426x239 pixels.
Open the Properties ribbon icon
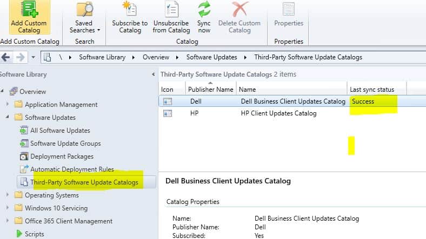coord(289,9)
